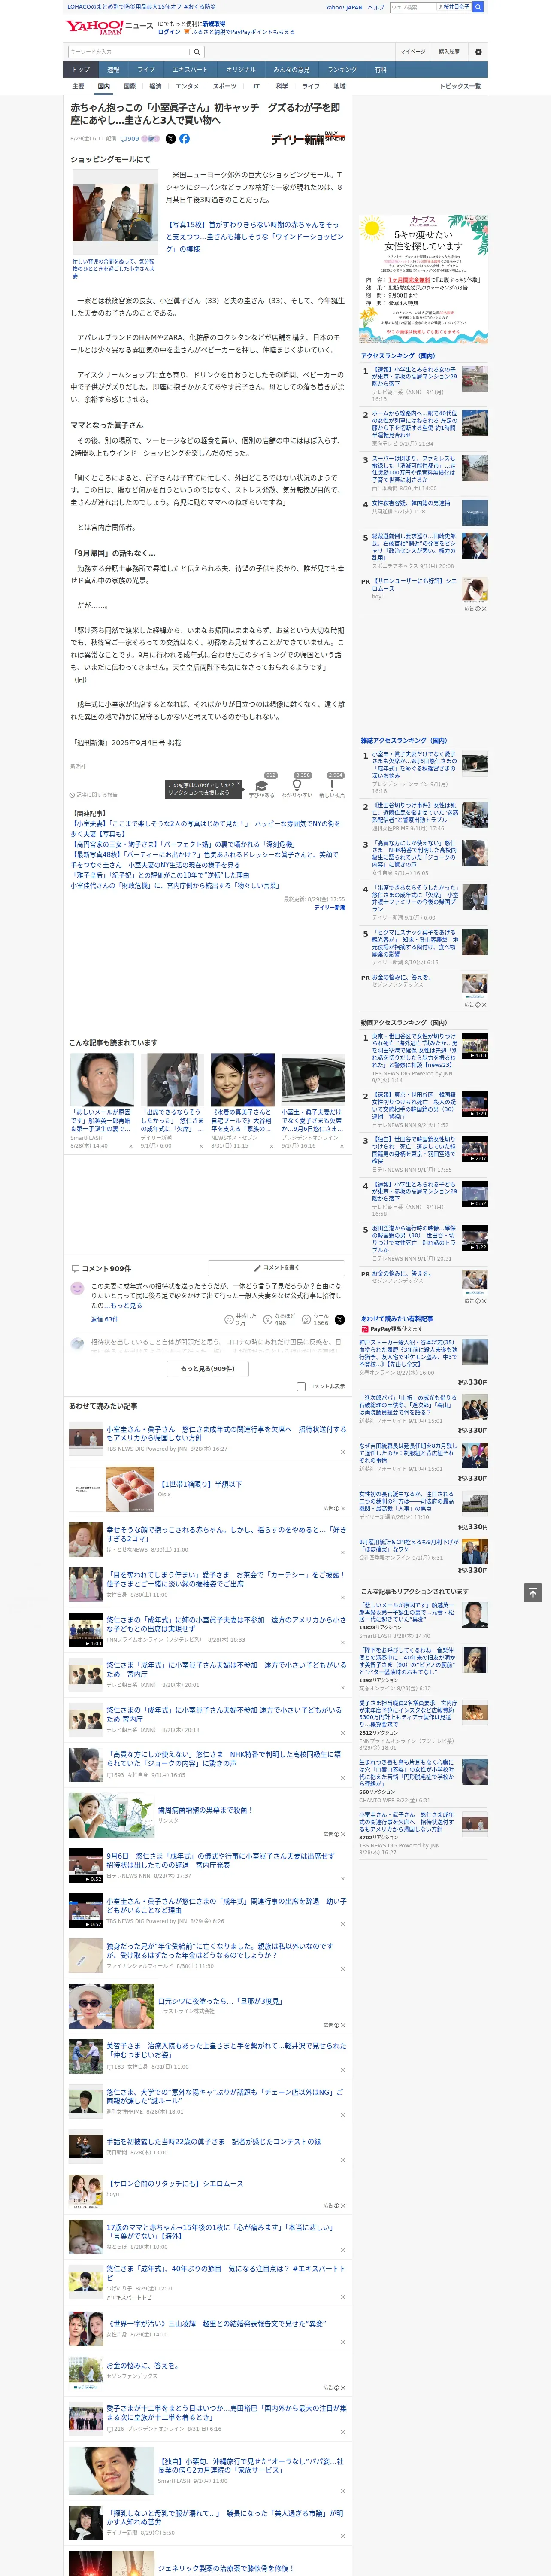Viewport: 551px width, 2576px height.
Task: Open the みんなの意見 tab
Action: point(291,70)
